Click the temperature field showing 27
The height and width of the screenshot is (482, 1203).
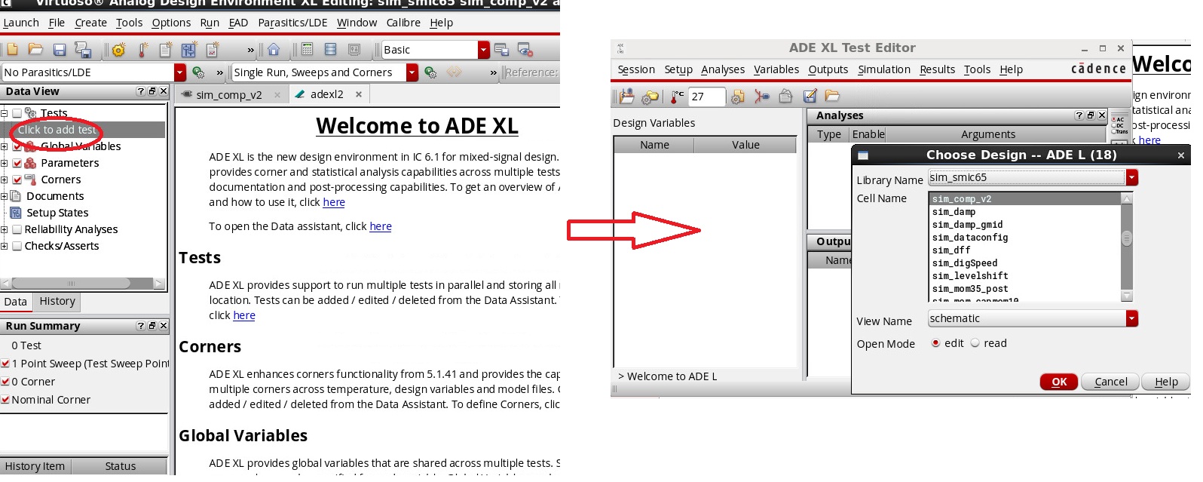click(707, 97)
